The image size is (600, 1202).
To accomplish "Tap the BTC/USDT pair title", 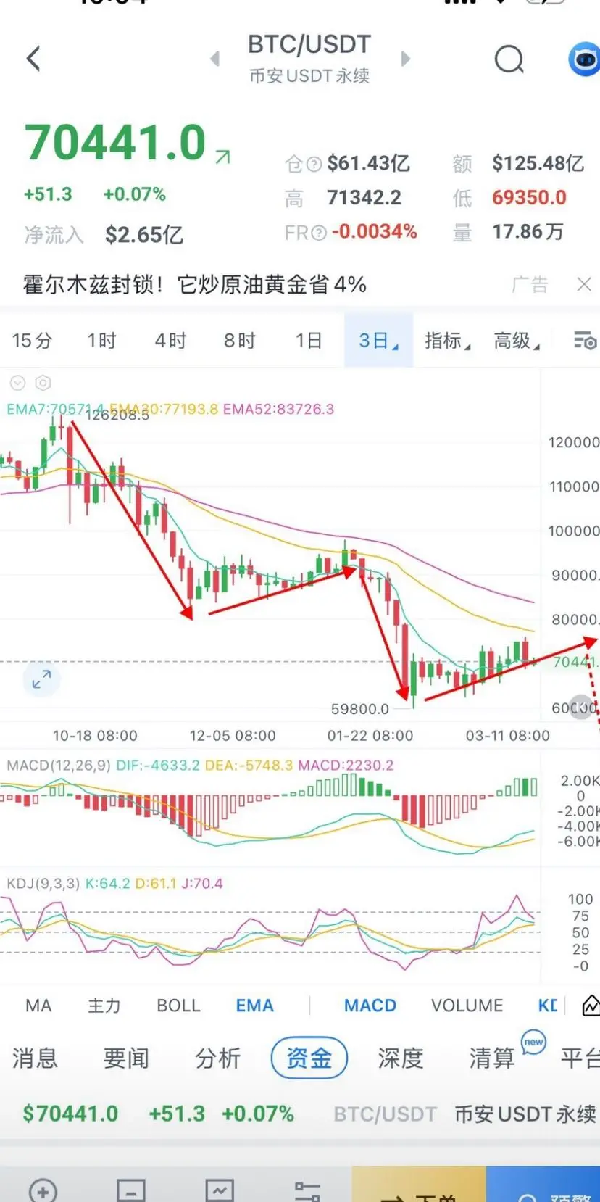I will (309, 44).
